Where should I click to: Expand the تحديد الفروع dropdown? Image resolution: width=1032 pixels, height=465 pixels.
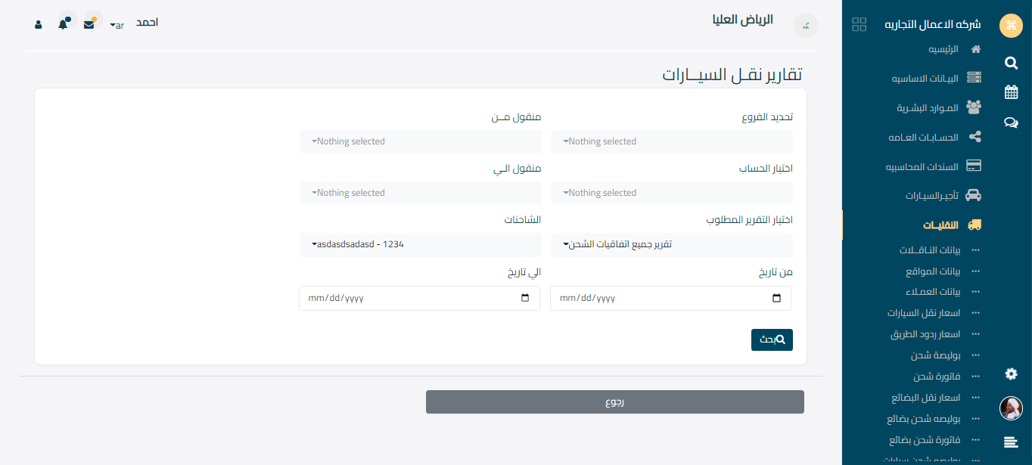pos(672,141)
